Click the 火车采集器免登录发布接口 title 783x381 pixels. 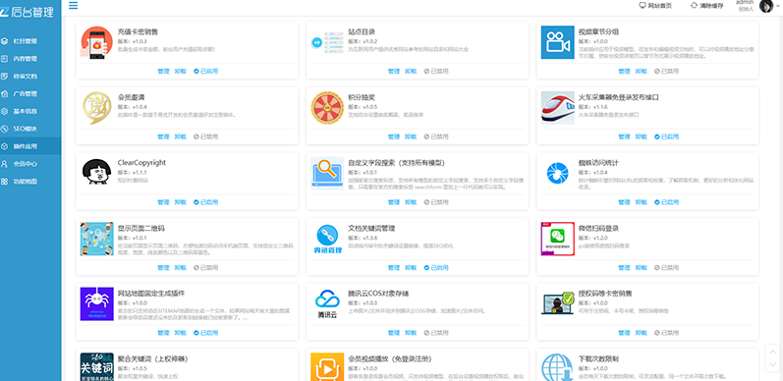pos(619,97)
